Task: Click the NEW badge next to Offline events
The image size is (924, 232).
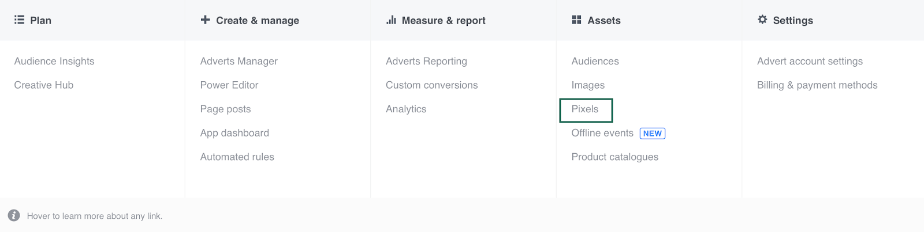Action: [x=653, y=134]
